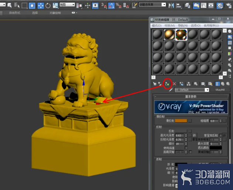Toggle the 3D Snaps button

click(x=104, y=6)
